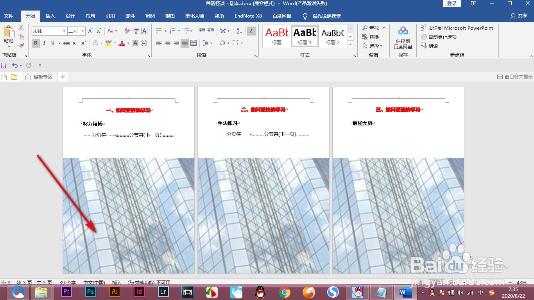Click the 登录 sign-in button
This screenshot has width=534, height=300.
coord(452,4)
